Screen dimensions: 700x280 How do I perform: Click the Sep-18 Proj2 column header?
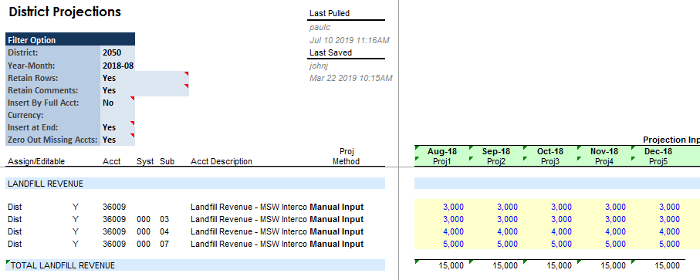496,156
